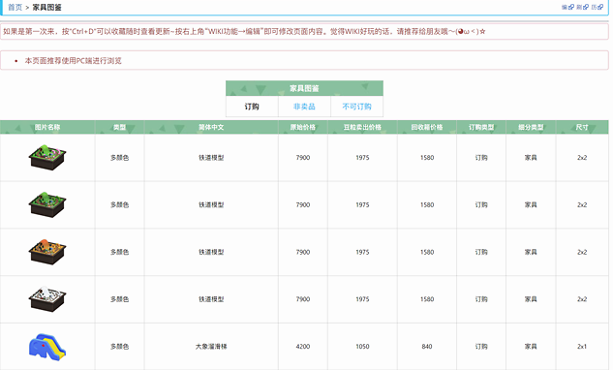Image resolution: width=613 pixels, height=370 pixels.
Task: Select the 4200 original price cell
Action: [303, 347]
